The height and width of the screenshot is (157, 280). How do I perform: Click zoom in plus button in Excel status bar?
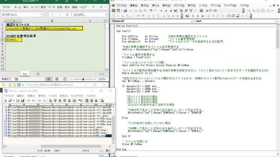[95, 79]
